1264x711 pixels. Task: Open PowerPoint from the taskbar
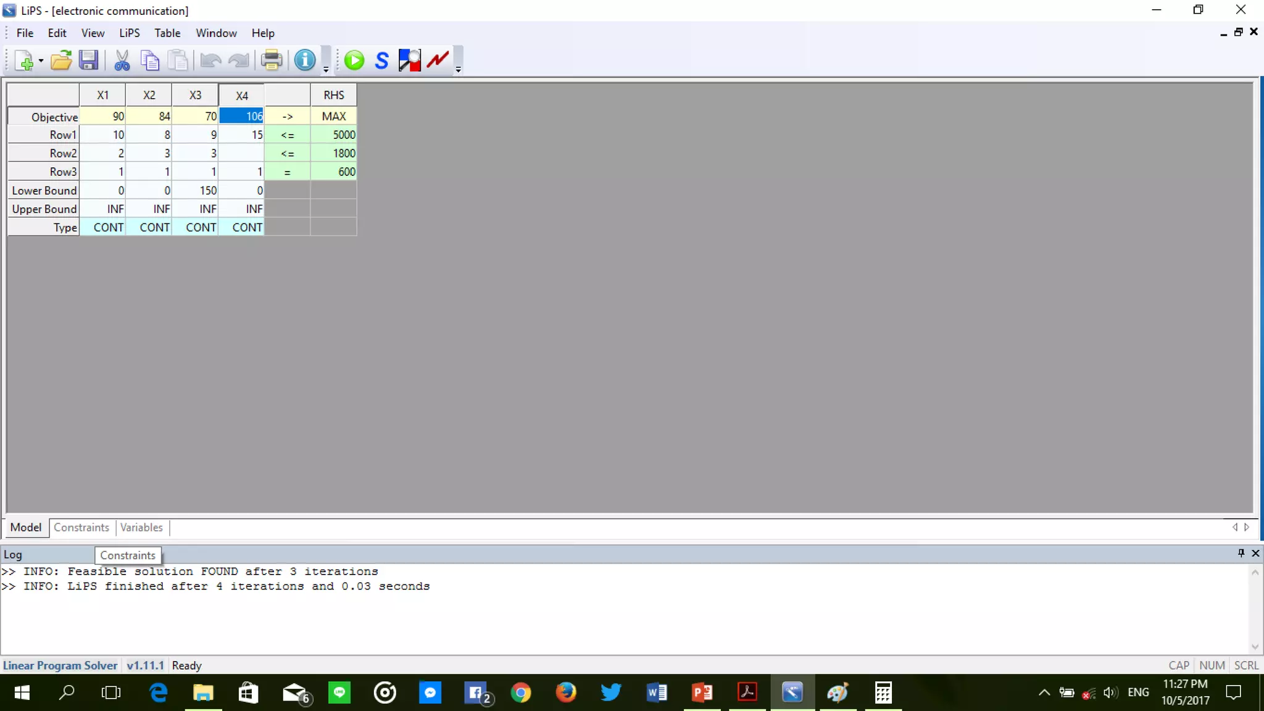702,692
